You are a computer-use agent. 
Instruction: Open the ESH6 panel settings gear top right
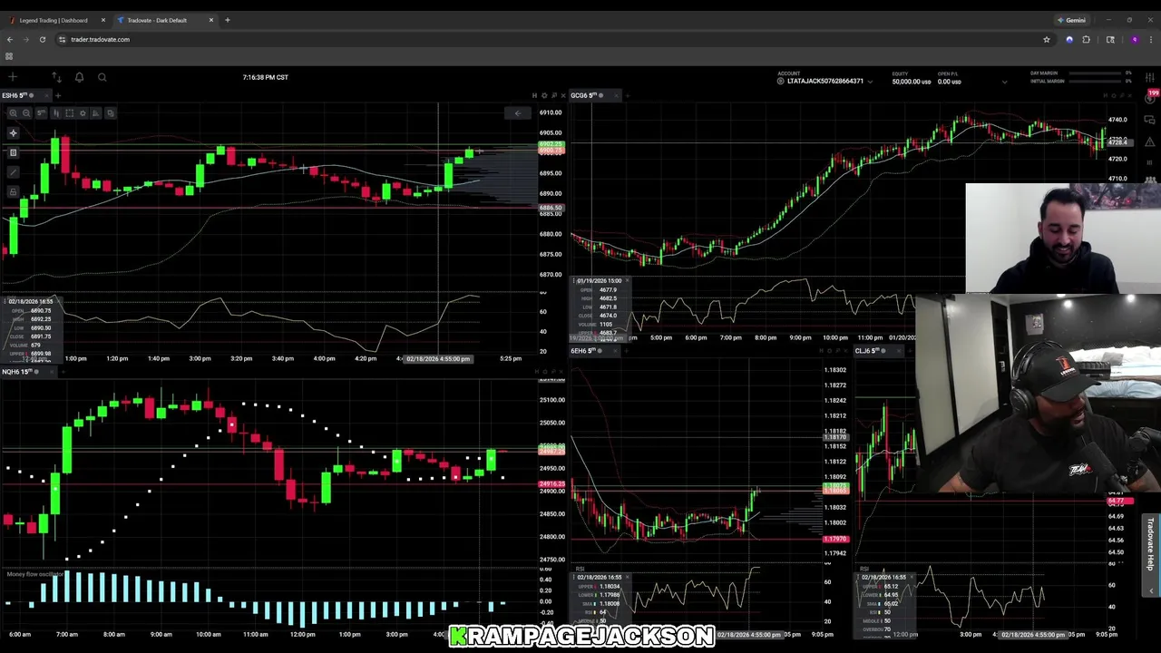(544, 96)
